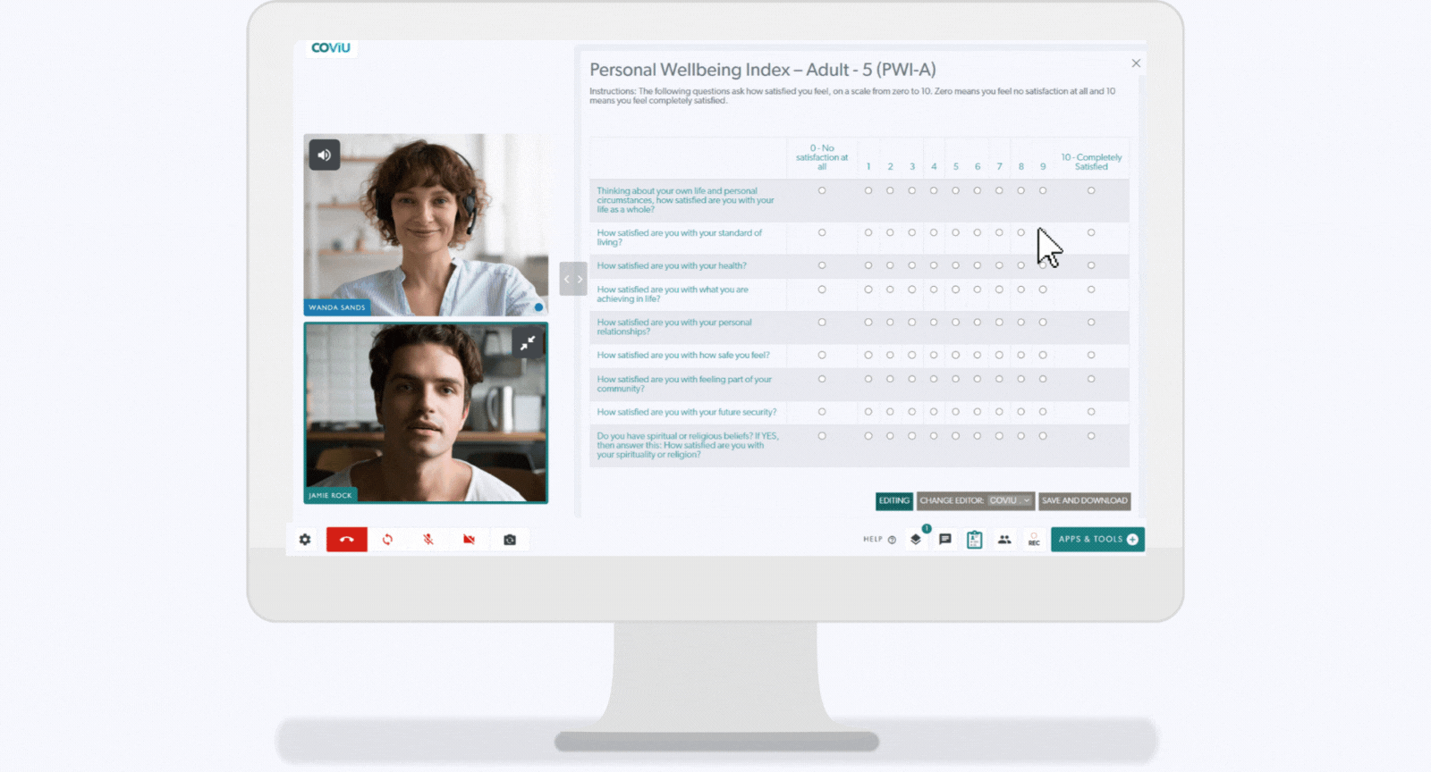Click the panel collapse arrows handle

pyautogui.click(x=573, y=279)
